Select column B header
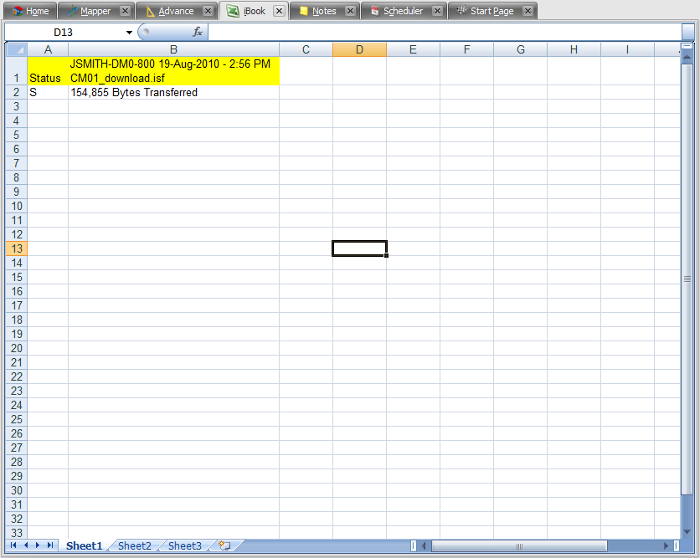700x558 pixels. [173, 50]
